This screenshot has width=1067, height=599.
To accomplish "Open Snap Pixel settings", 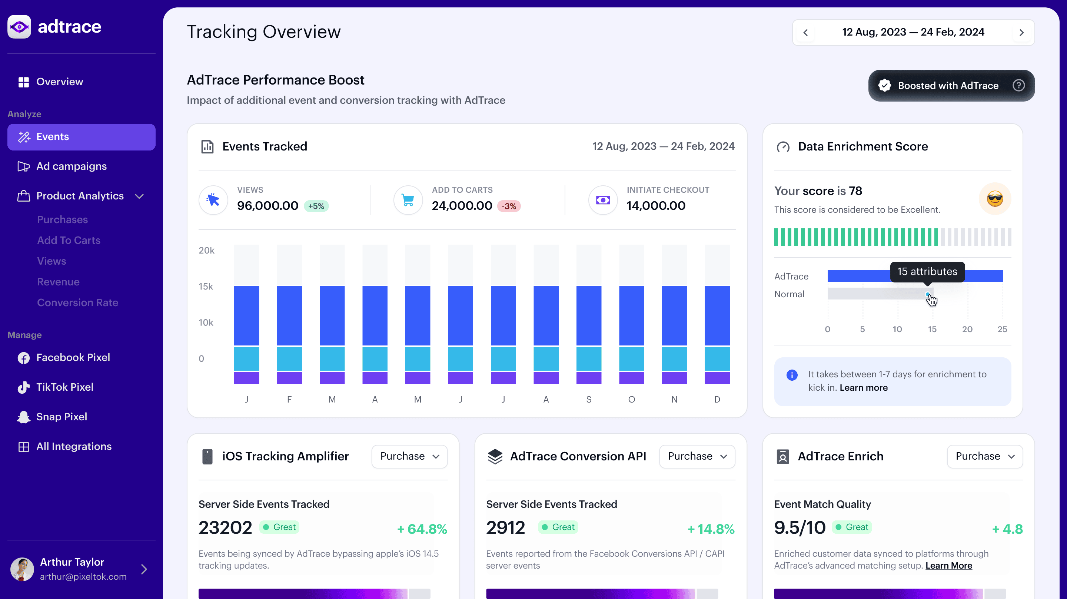I will pyautogui.click(x=82, y=417).
